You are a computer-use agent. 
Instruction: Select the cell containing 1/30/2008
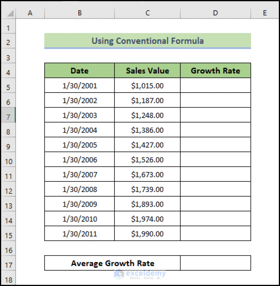(79, 189)
